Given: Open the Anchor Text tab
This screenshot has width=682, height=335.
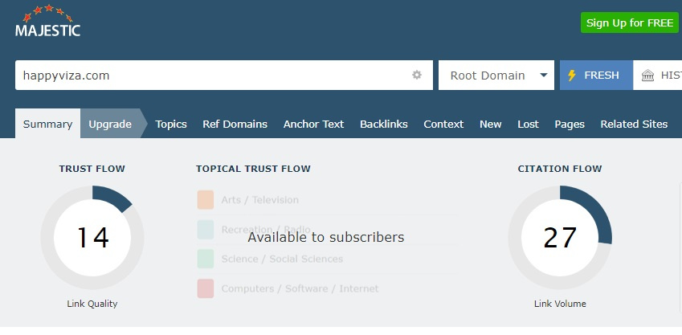Looking at the screenshot, I should tap(313, 124).
